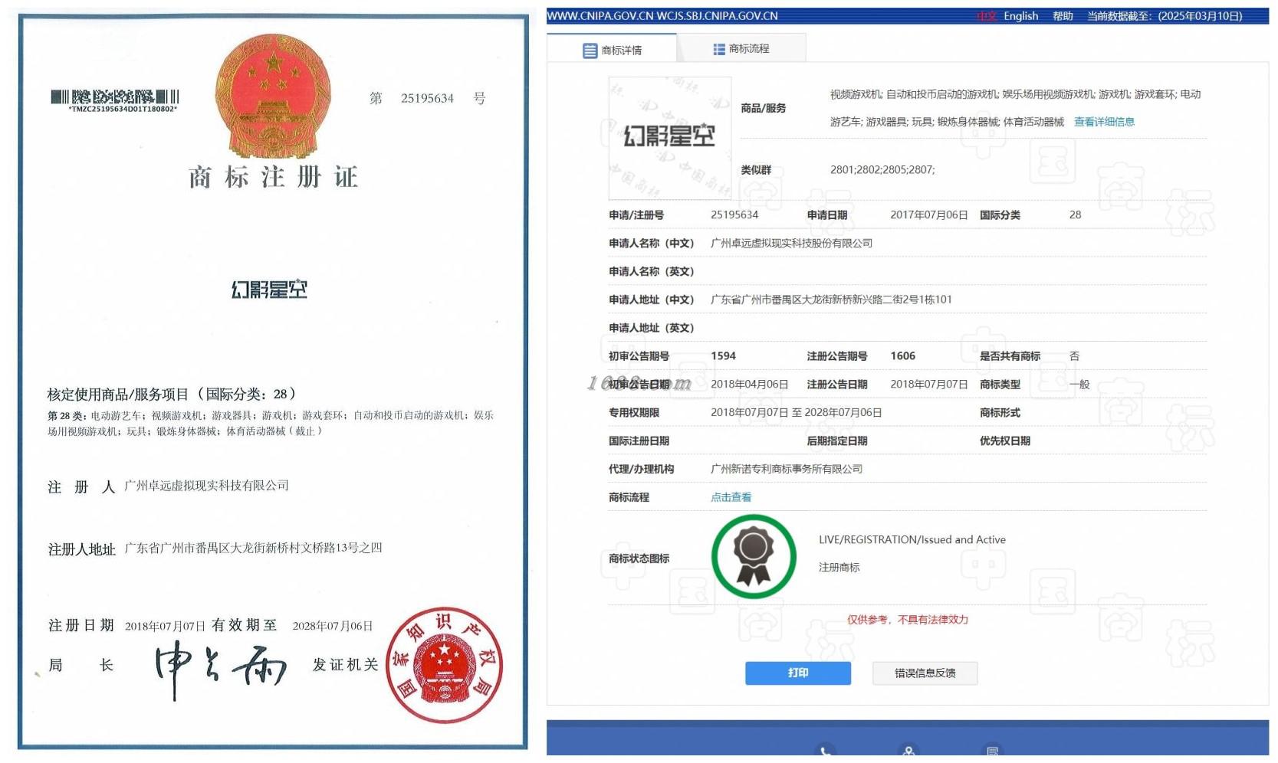The image size is (1278, 763).
Task: Click the 商标注册证 title on the certificate
Action: point(274,177)
